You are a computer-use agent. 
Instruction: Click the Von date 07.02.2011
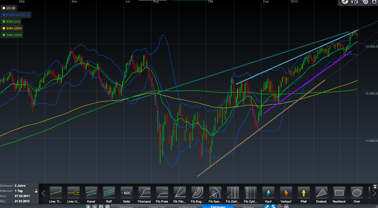tap(22, 196)
